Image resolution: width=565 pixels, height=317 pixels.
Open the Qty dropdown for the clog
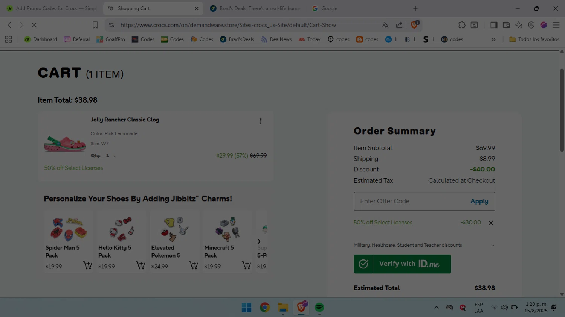[x=111, y=156]
